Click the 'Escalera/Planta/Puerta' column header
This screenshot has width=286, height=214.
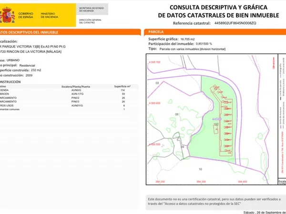(x=76, y=87)
